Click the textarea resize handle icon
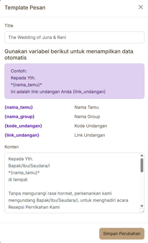Viewport: 148px width, 243px height. 142,211
